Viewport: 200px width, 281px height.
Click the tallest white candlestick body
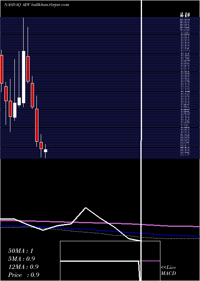pos(24,77)
